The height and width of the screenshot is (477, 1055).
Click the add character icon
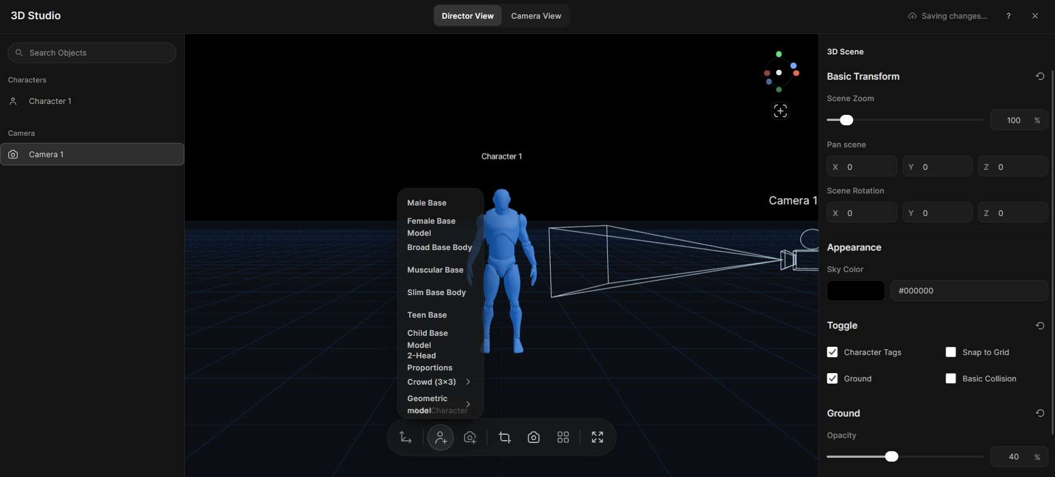click(441, 437)
